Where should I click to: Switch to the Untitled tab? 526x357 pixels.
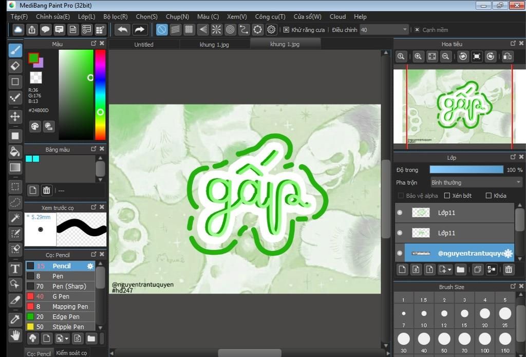pyautogui.click(x=144, y=45)
